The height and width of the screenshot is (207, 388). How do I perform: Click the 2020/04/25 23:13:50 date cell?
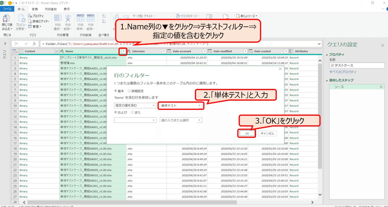click(x=228, y=149)
